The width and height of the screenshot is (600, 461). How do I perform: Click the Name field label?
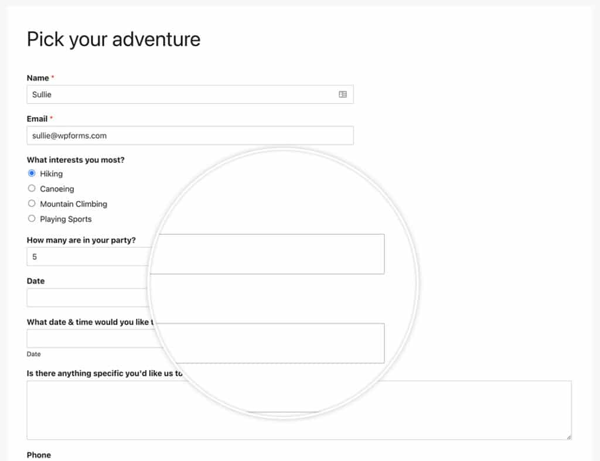coord(37,78)
